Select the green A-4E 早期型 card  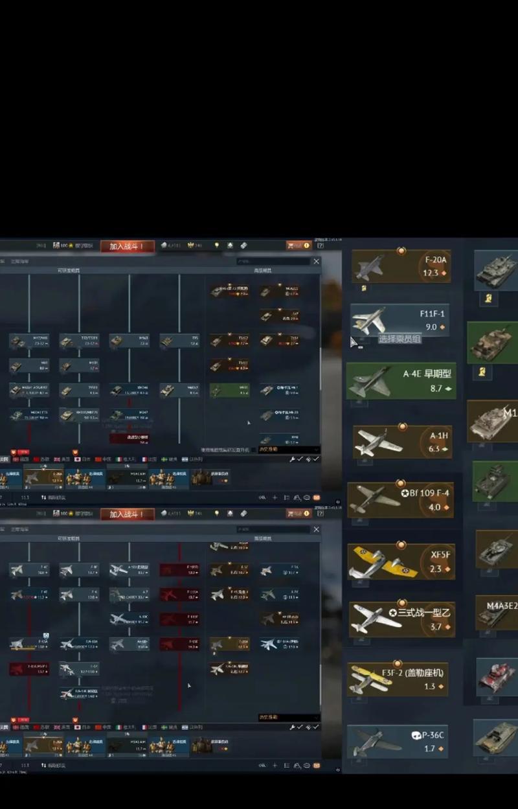400,381
